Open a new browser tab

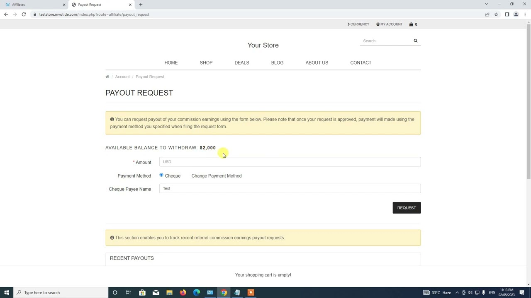point(141,5)
